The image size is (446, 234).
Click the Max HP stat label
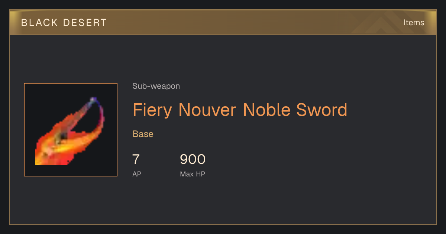(193, 174)
